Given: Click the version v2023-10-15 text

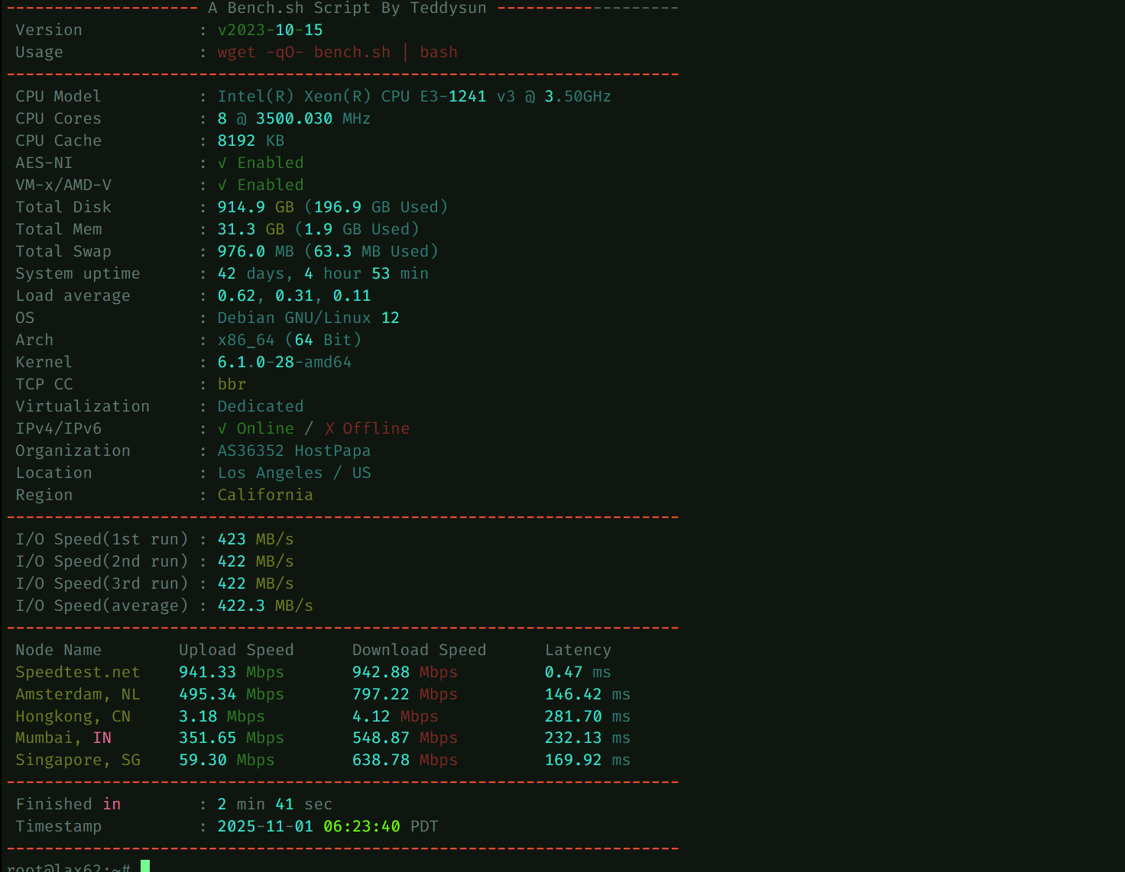Looking at the screenshot, I should (x=270, y=31).
